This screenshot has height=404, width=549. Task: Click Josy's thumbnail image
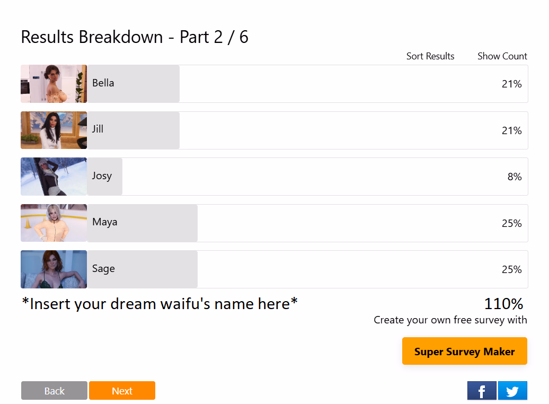(x=54, y=177)
